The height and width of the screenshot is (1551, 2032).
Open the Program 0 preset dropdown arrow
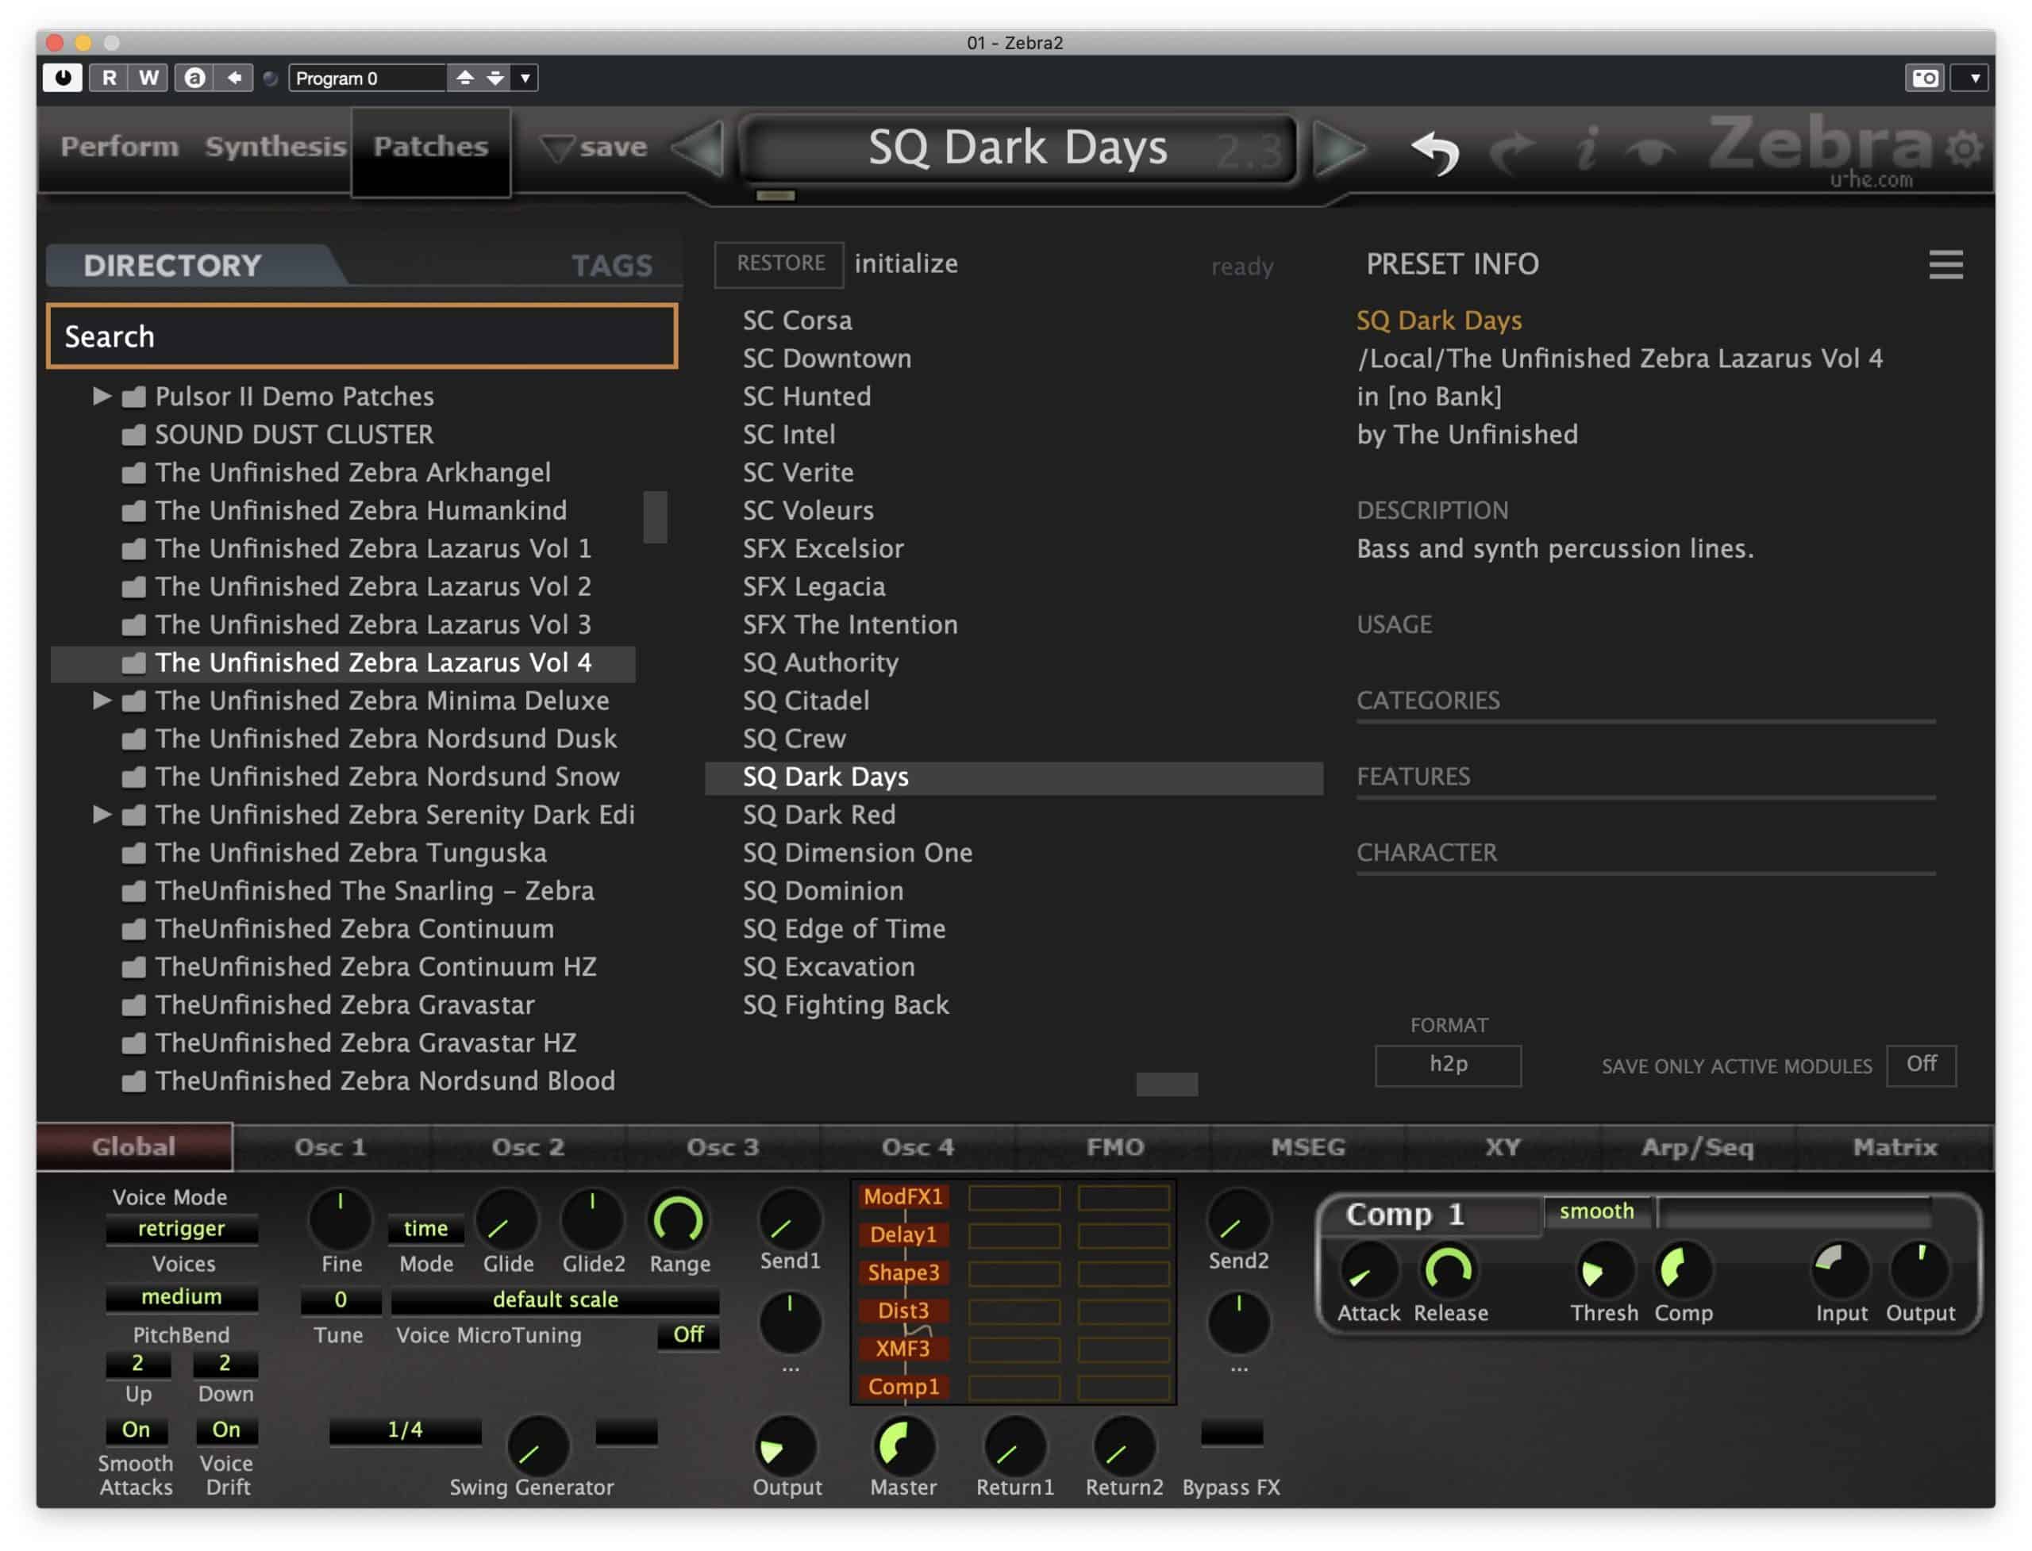525,78
